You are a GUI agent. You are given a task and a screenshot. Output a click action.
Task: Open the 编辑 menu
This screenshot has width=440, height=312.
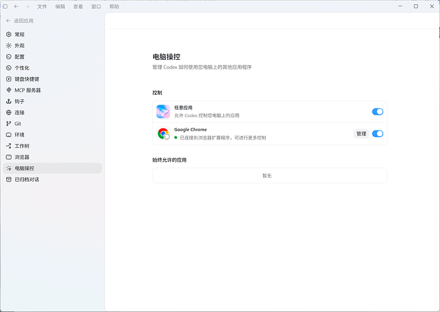click(60, 6)
